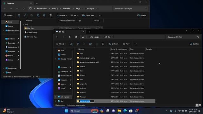
Task: Open Task View from taskbar
Action: (108, 111)
